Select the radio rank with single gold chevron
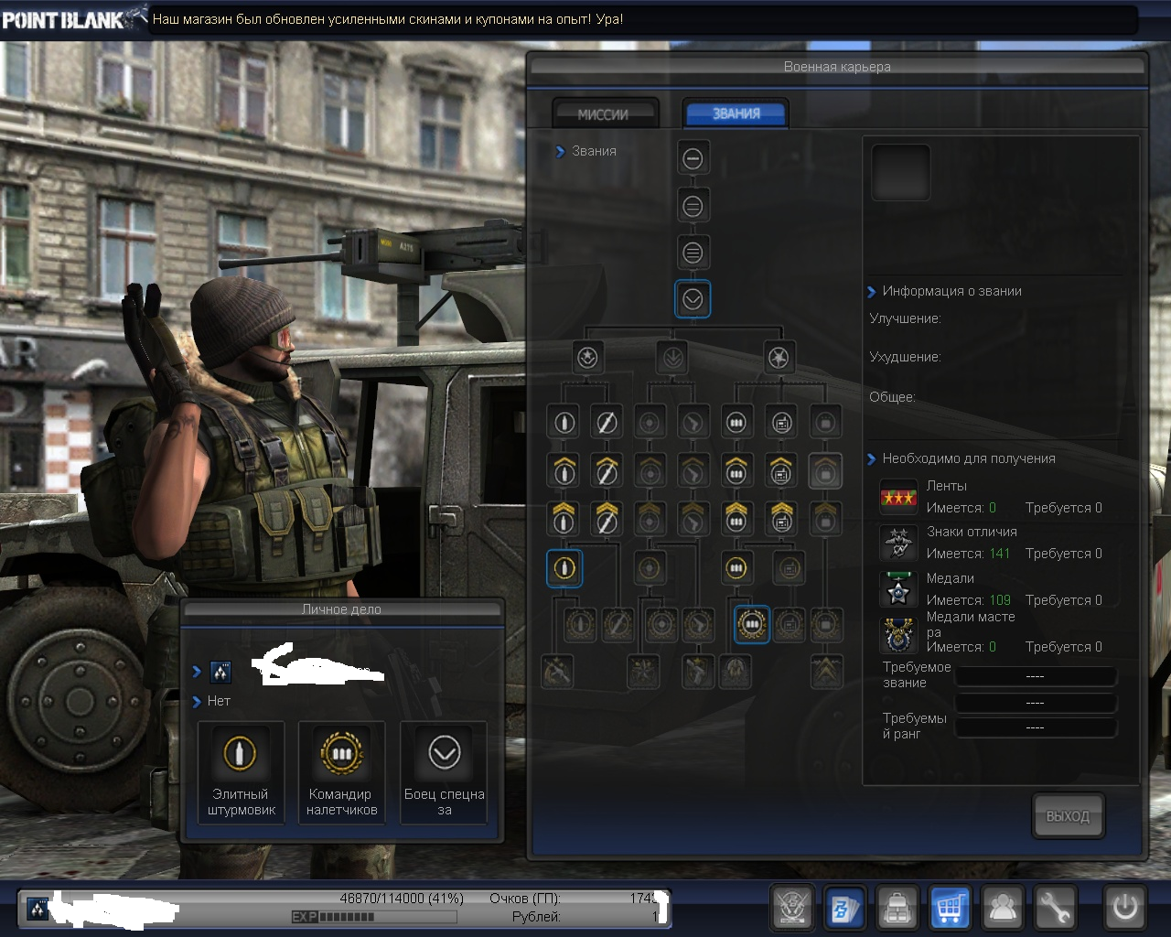 [x=780, y=470]
